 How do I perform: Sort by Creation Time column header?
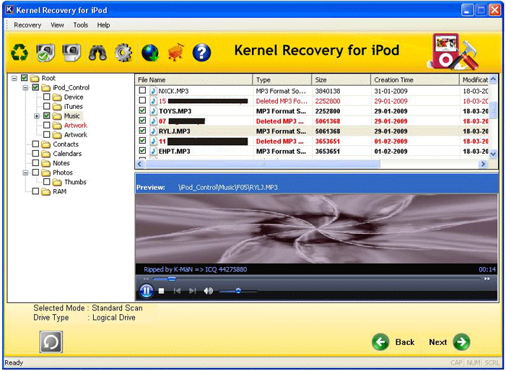(414, 79)
